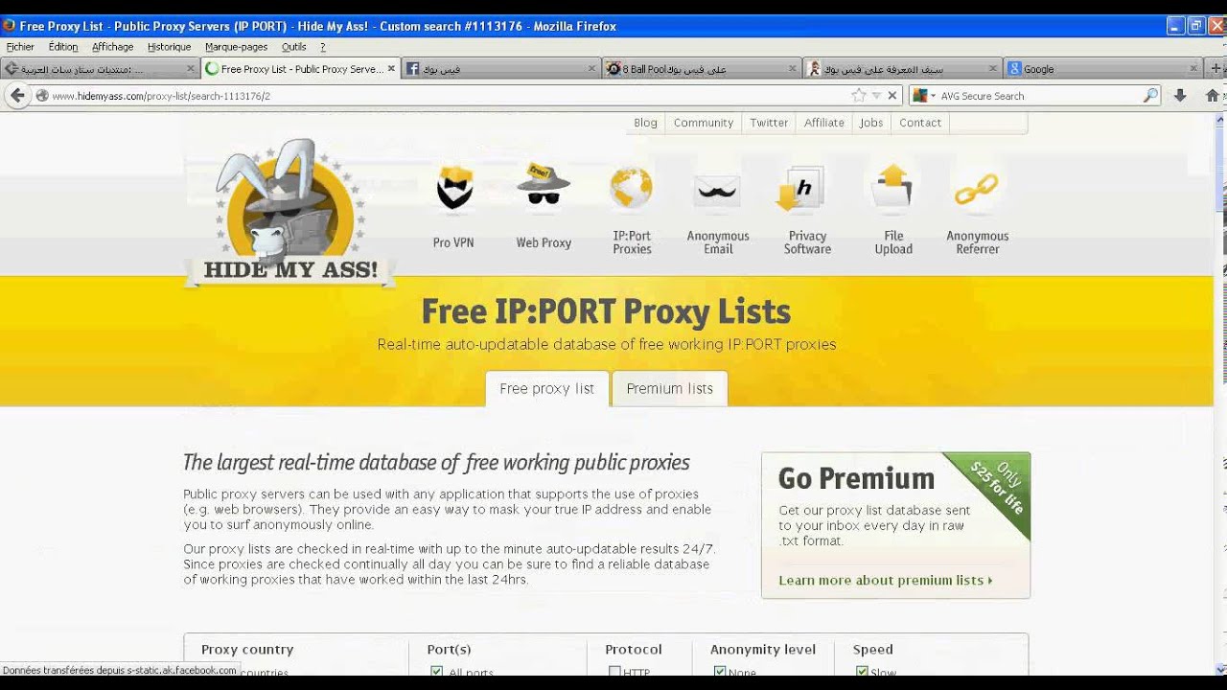The width and height of the screenshot is (1227, 690).
Task: Open the Affichage menu
Action: pyautogui.click(x=113, y=46)
